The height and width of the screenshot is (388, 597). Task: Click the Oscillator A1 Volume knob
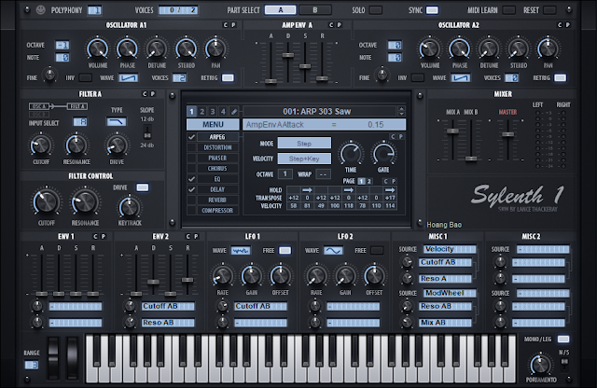(97, 48)
